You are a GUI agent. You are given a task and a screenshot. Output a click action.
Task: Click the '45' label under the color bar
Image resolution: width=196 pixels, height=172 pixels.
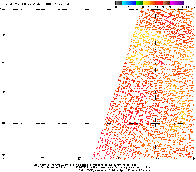pyautogui.click(x=177, y=7)
